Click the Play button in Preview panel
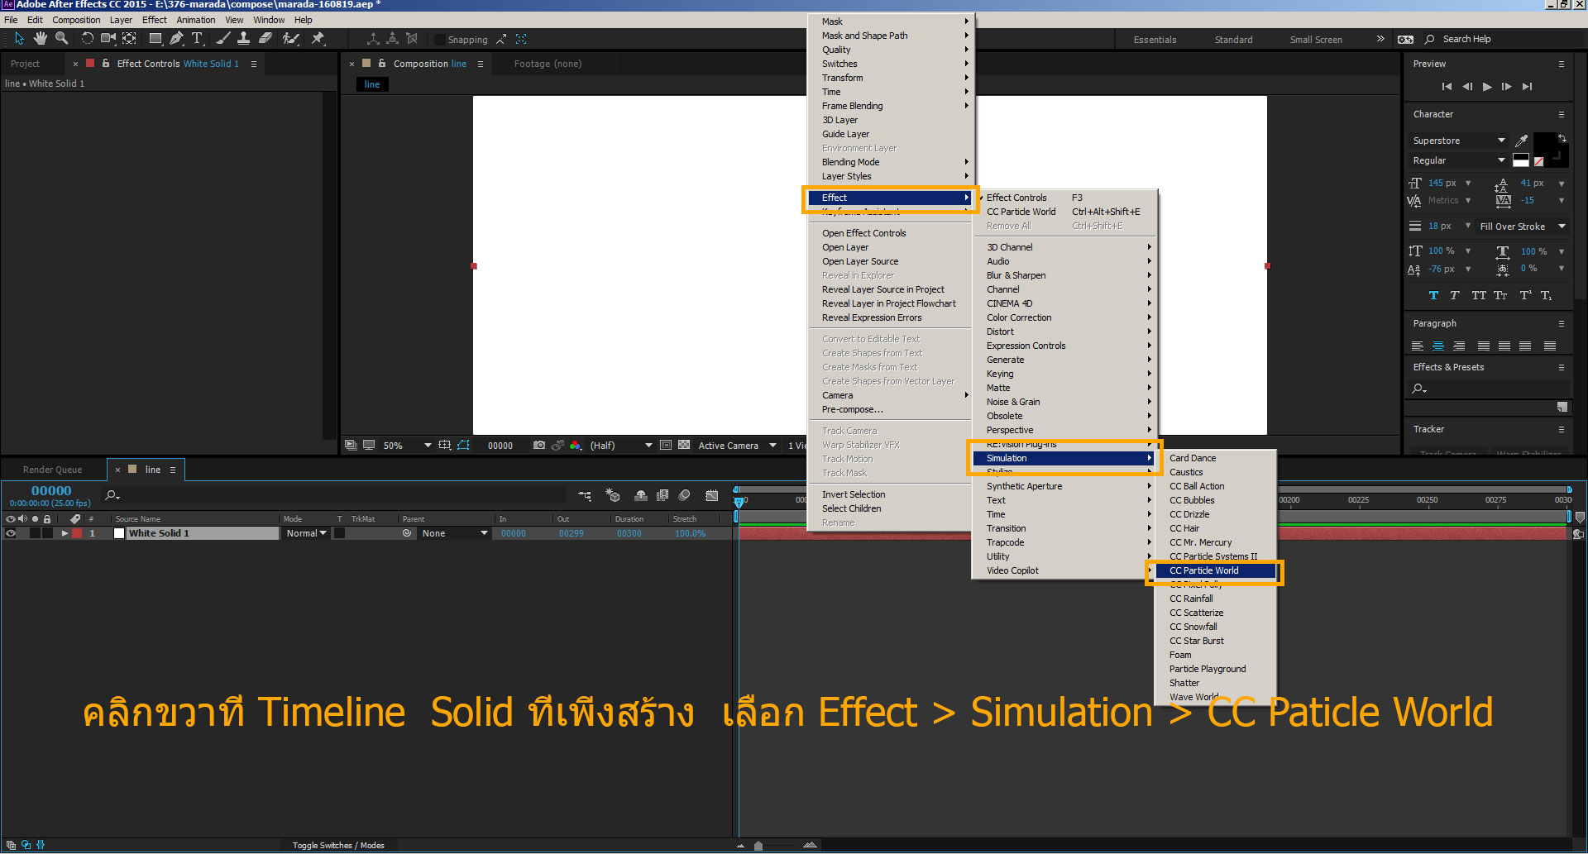Image resolution: width=1588 pixels, height=854 pixels. tap(1487, 87)
